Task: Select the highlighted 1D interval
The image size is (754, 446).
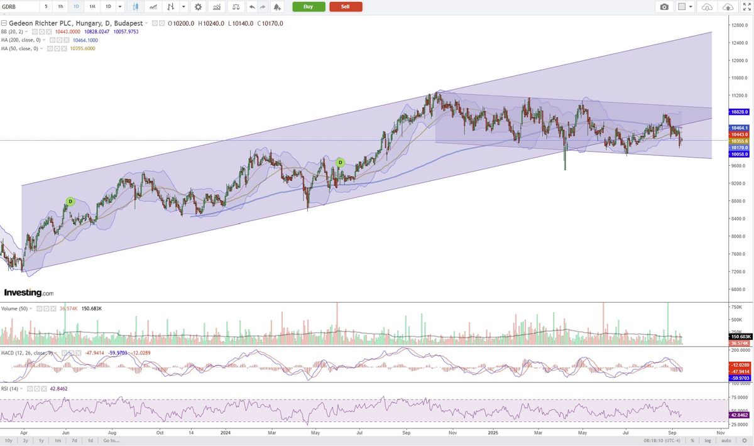Action: point(76,6)
